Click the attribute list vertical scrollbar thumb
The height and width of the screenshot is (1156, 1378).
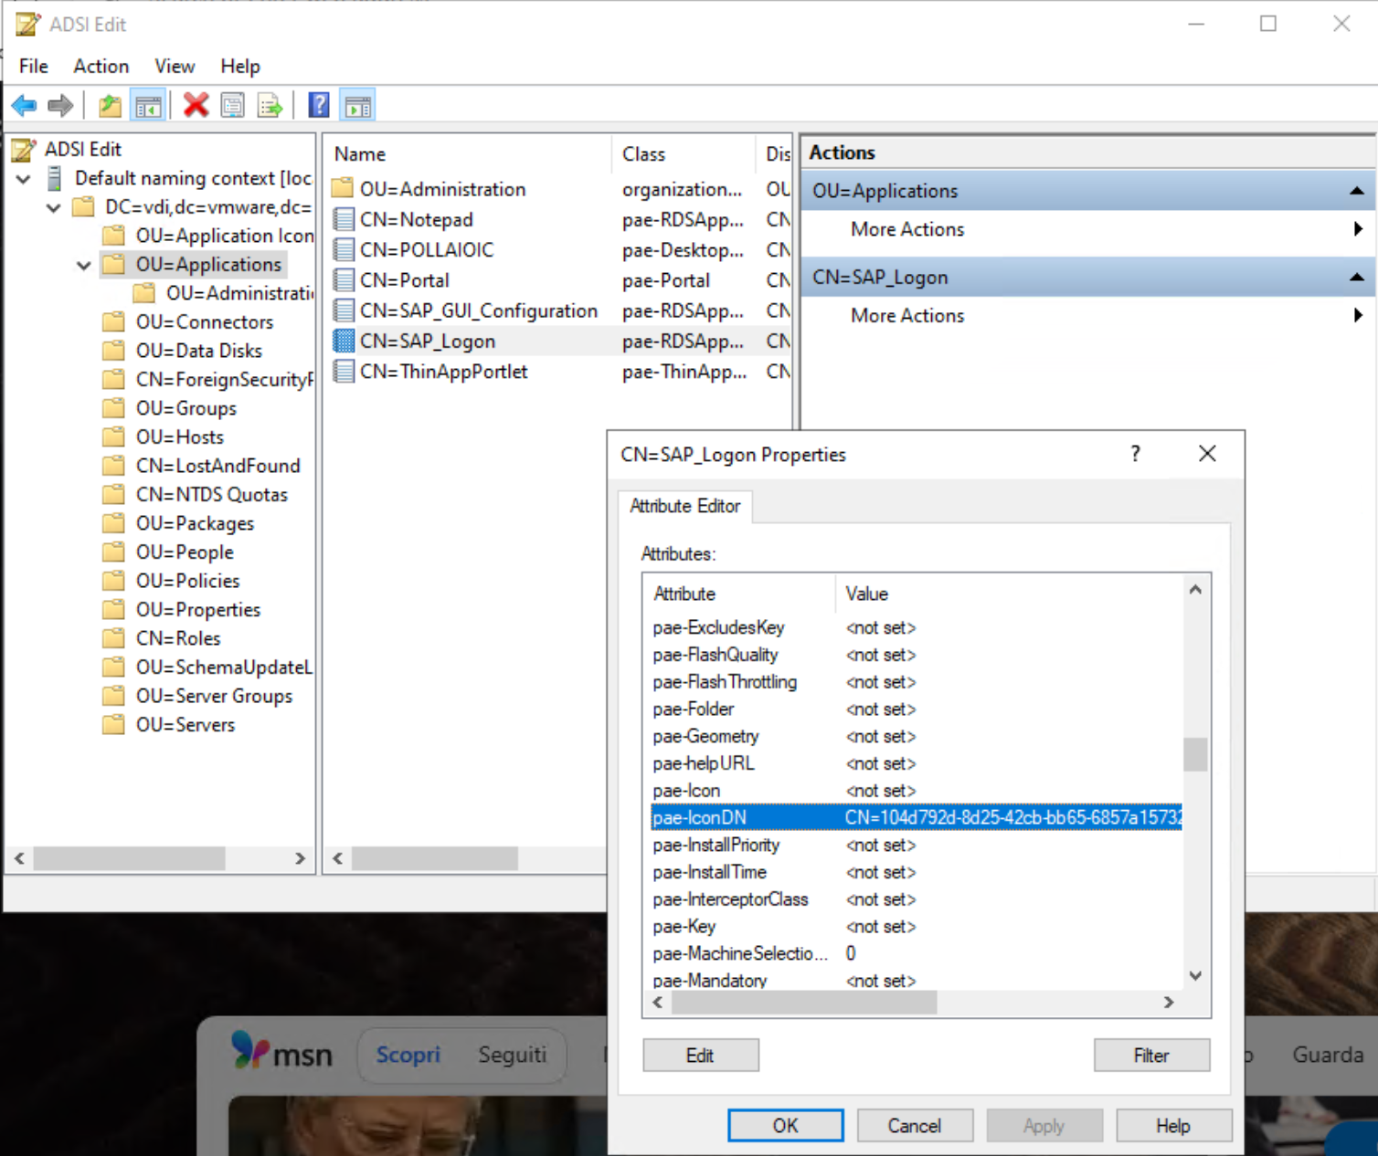[x=1195, y=754]
